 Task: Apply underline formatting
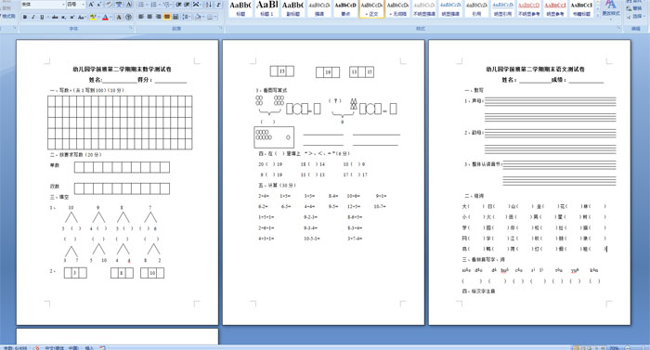point(42,17)
